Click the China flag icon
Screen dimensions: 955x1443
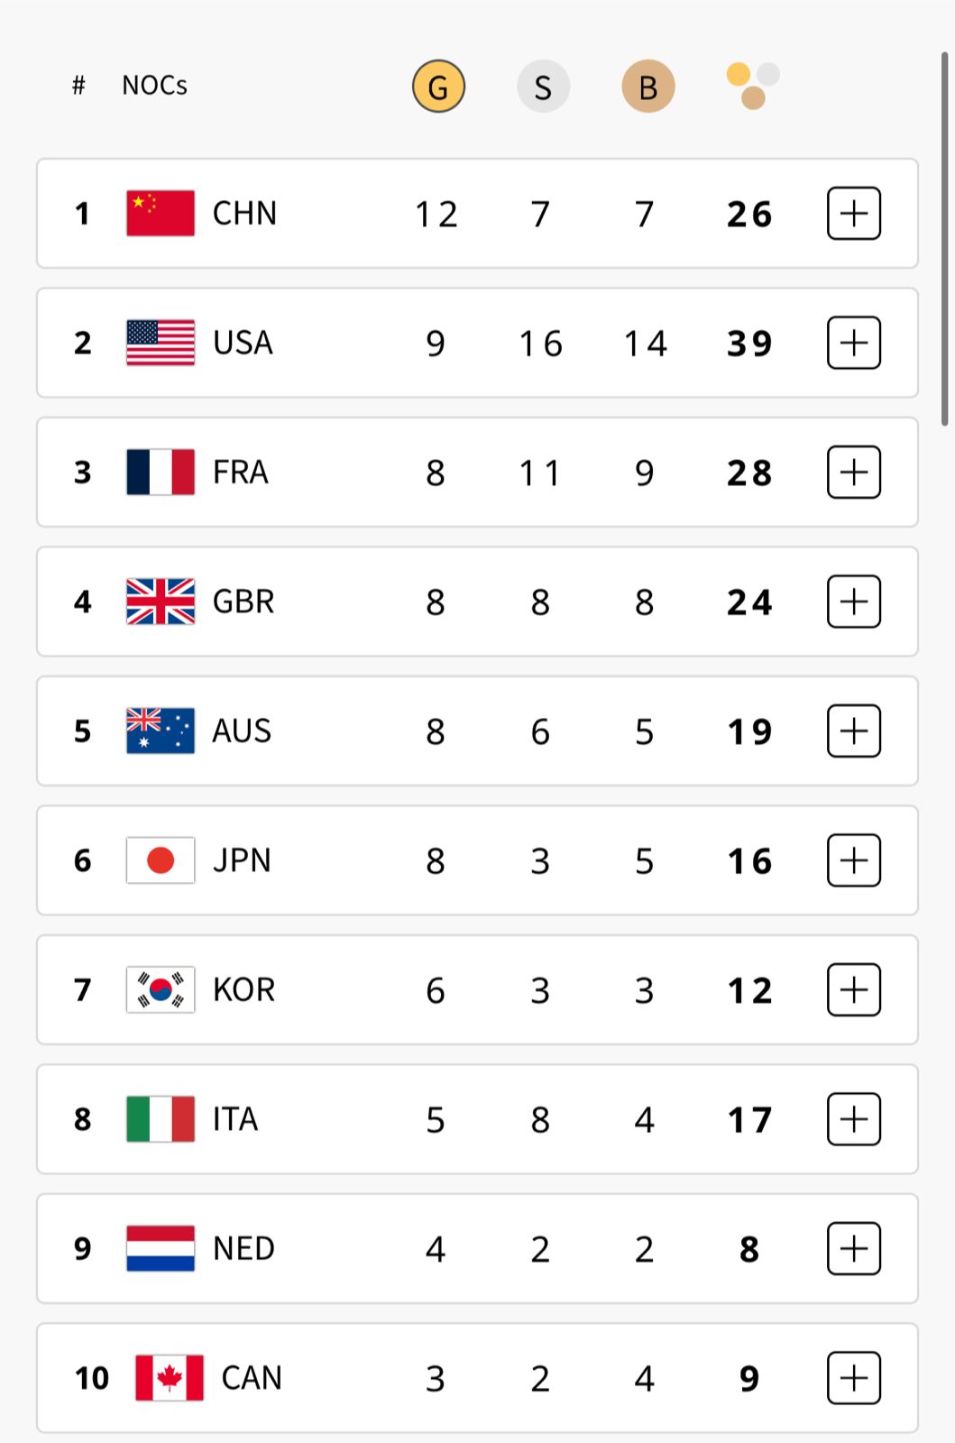point(161,214)
